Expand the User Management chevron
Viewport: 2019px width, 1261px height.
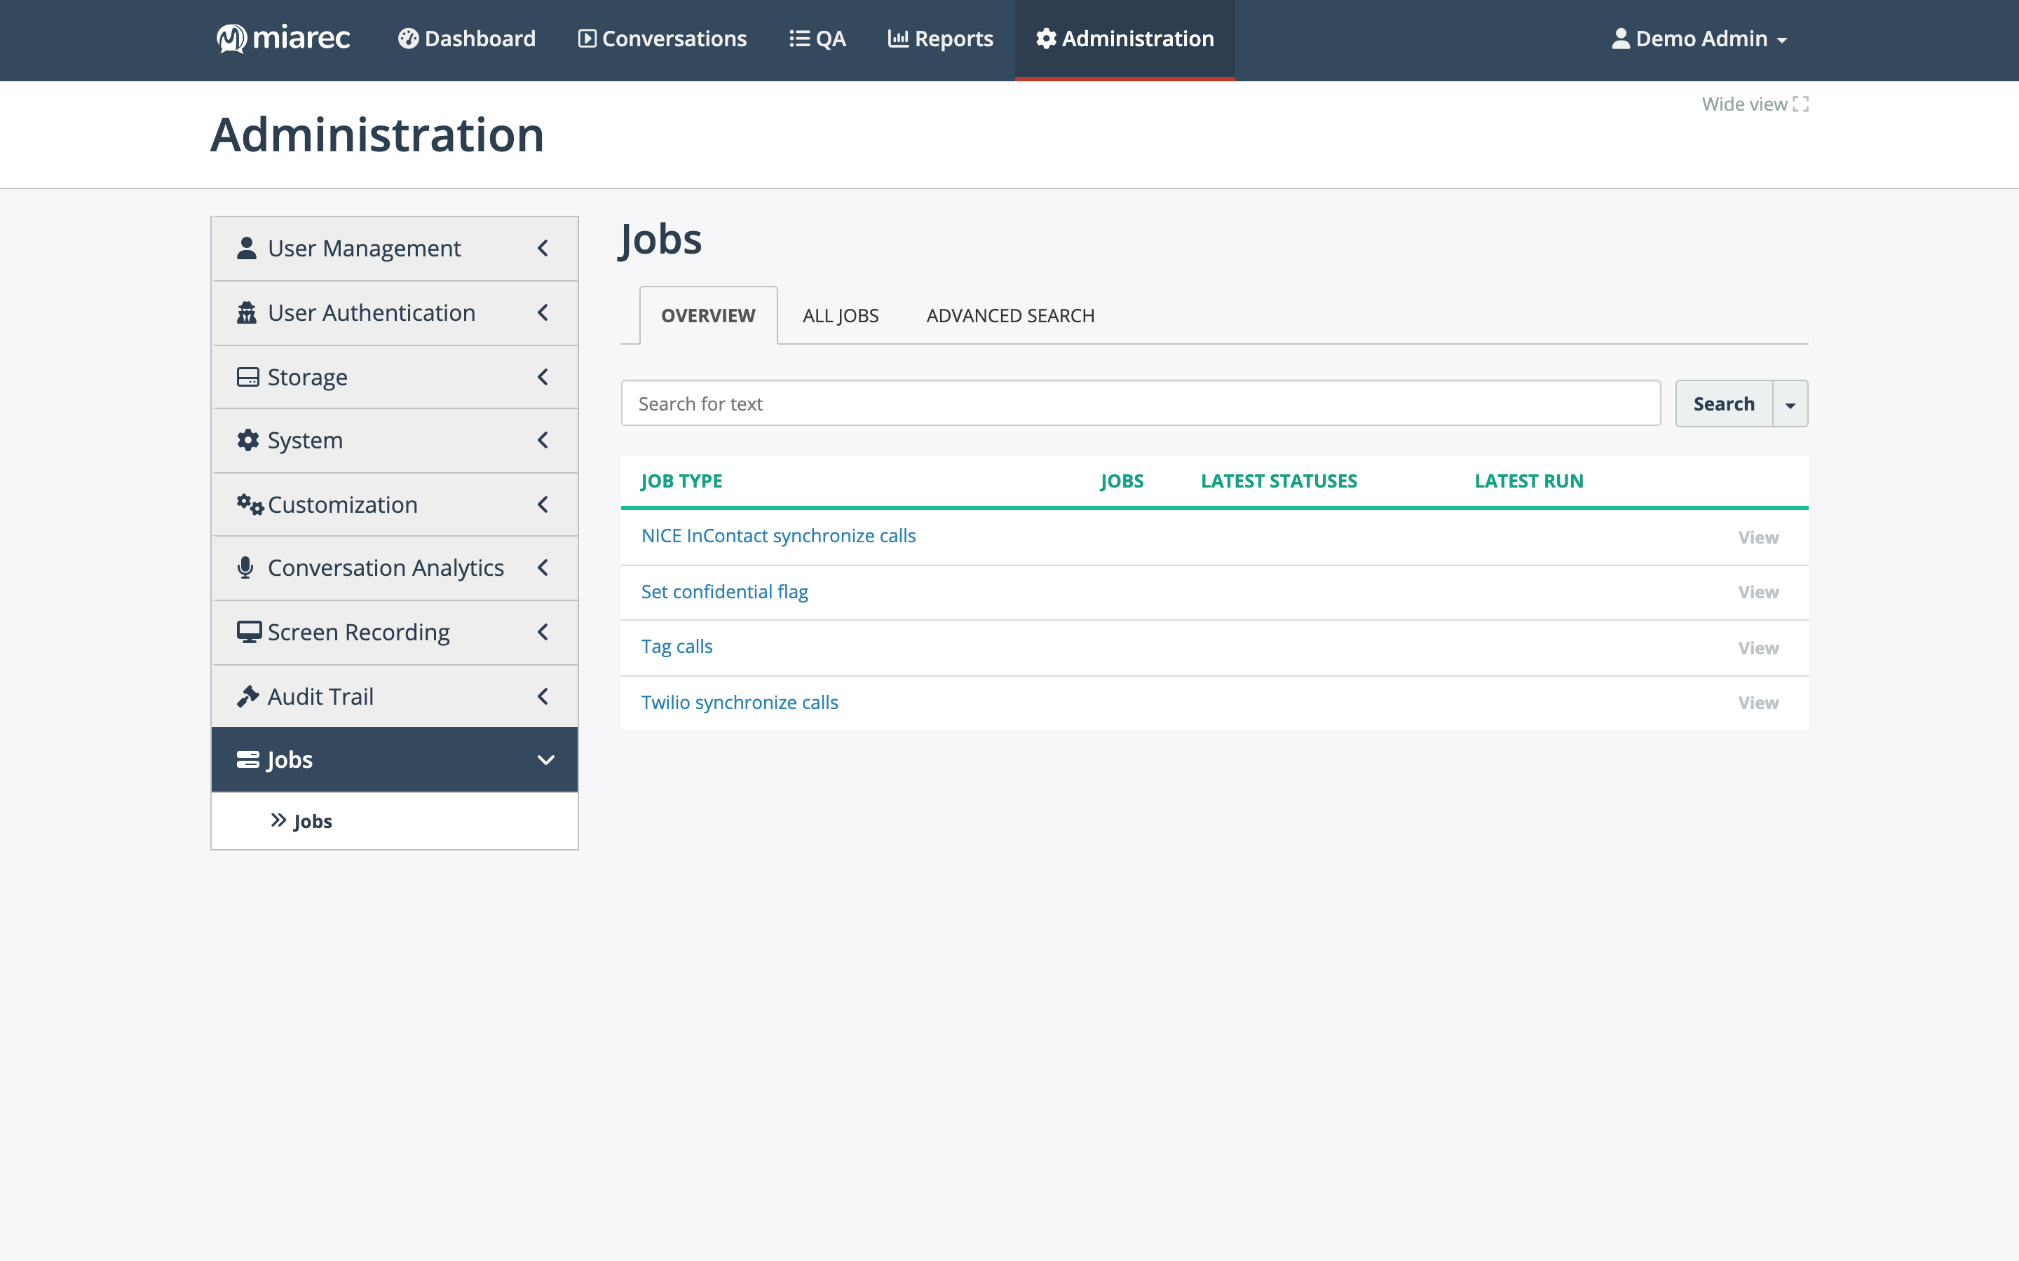click(543, 249)
